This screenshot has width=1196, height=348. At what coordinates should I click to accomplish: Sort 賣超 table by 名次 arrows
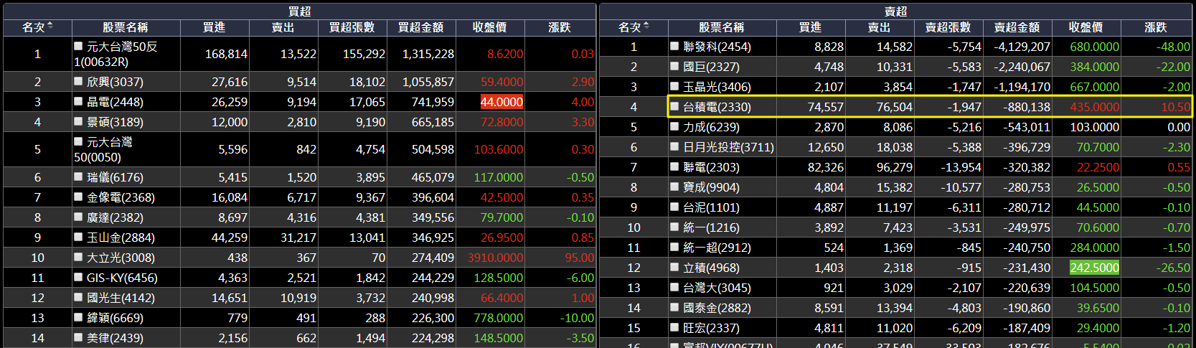coord(646,27)
